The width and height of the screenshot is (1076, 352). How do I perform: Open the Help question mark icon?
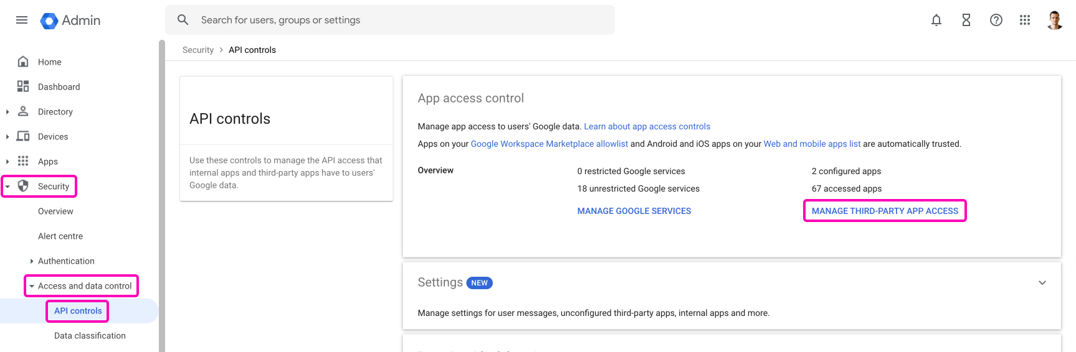996,20
